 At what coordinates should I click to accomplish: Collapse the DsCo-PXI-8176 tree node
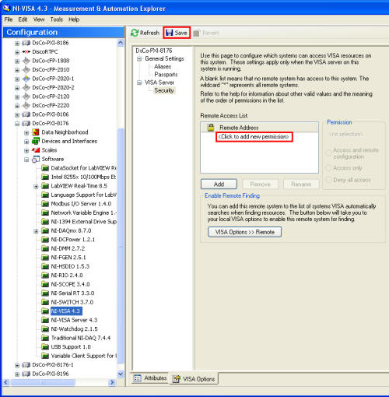tap(17, 124)
